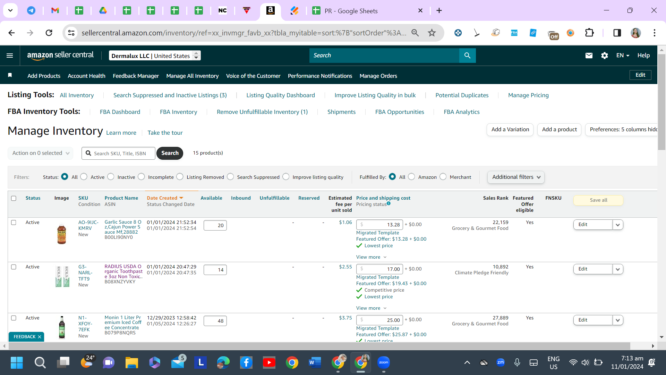Screen dimensions: 666x375
Task: Open File Explorer from the taskbar
Action: click(x=131, y=362)
